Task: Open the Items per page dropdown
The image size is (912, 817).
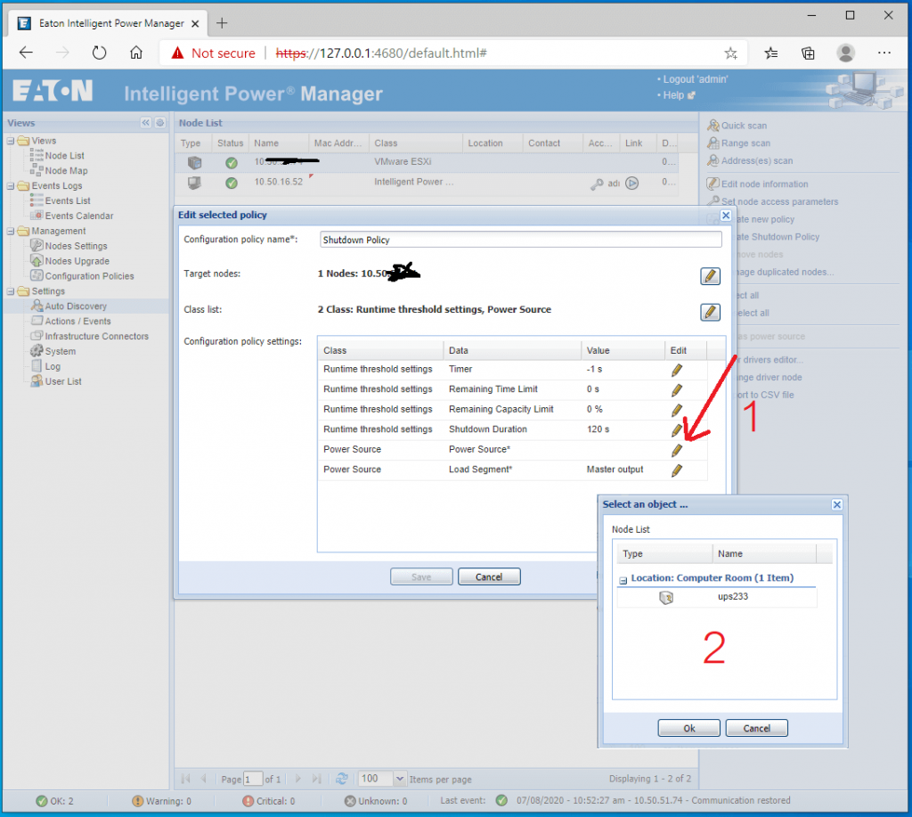Action: coord(400,779)
